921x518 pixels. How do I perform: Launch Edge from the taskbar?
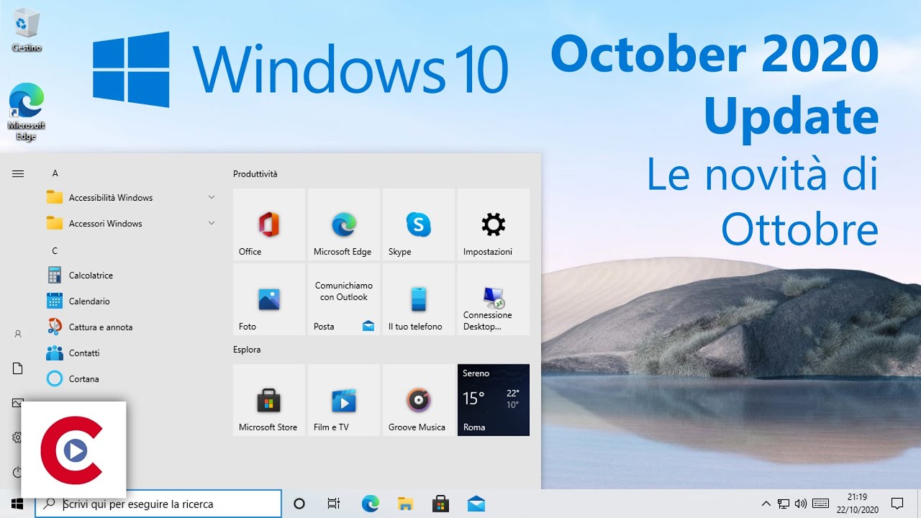pyautogui.click(x=370, y=504)
